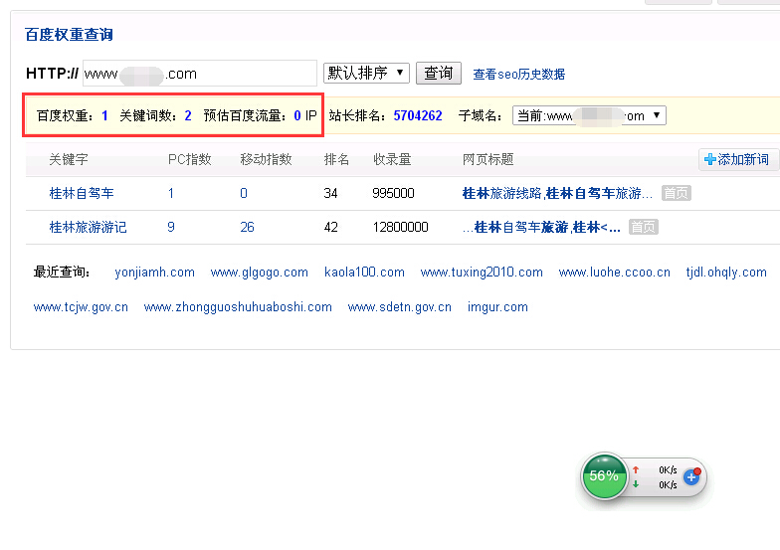Viewport: 780px width, 550px height.
Task: Click the PC指数 column header
Action: [x=189, y=159]
